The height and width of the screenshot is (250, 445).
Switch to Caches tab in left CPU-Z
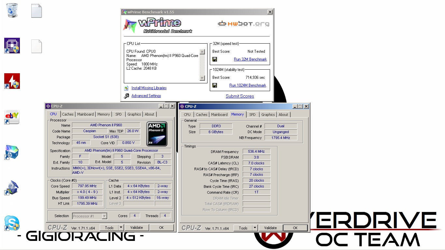pos(68,114)
